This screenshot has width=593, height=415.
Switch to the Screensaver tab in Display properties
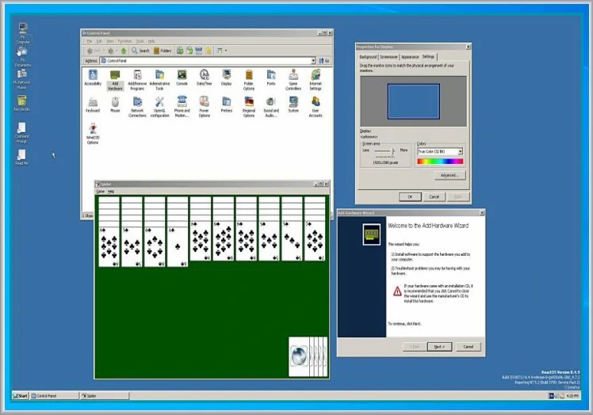pos(388,57)
